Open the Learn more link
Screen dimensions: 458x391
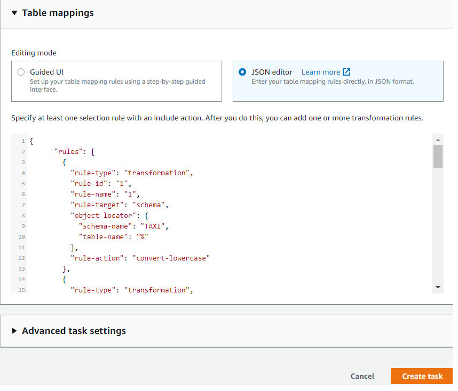[320, 72]
